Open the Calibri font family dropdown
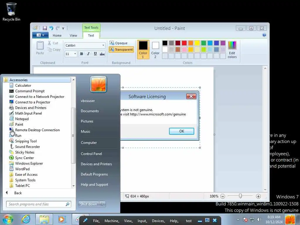 coord(103,45)
